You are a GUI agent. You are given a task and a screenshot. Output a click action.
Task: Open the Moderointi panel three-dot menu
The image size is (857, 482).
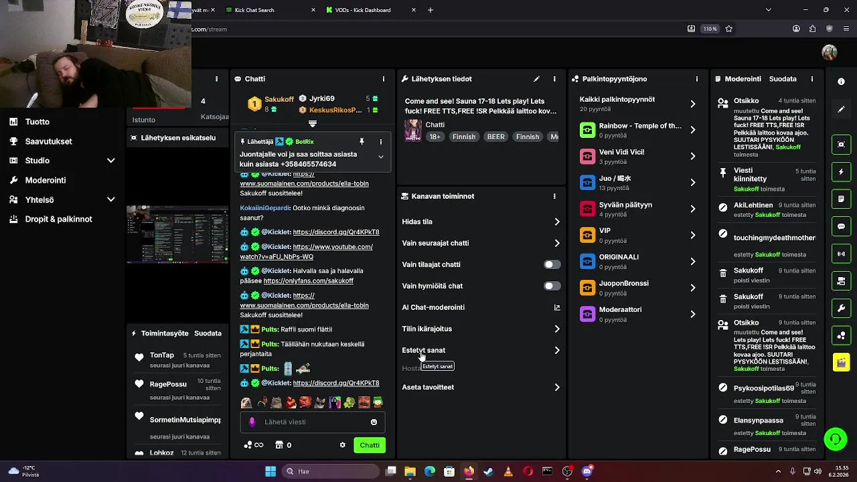coord(812,79)
